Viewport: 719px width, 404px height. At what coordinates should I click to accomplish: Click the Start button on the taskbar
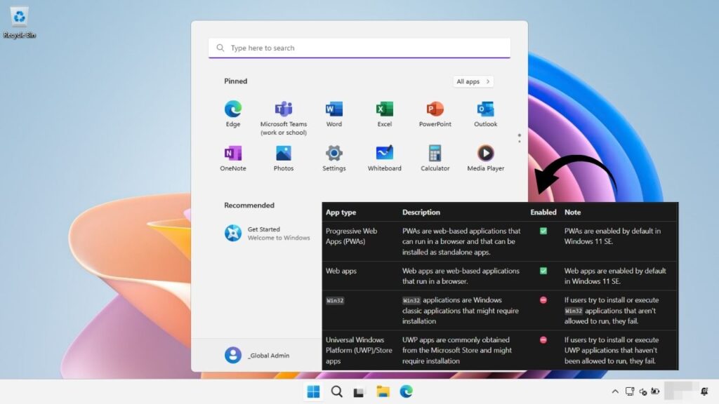pyautogui.click(x=314, y=391)
